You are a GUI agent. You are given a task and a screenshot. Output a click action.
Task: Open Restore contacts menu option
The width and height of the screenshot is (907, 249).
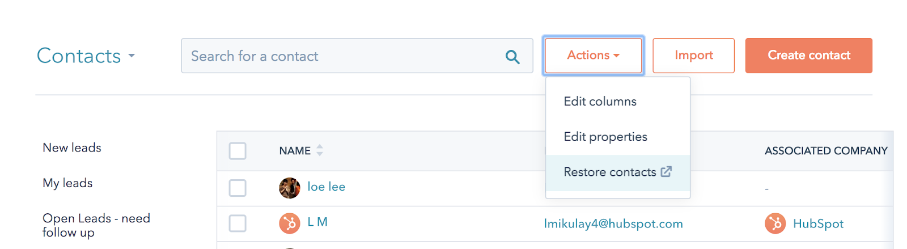click(x=609, y=172)
